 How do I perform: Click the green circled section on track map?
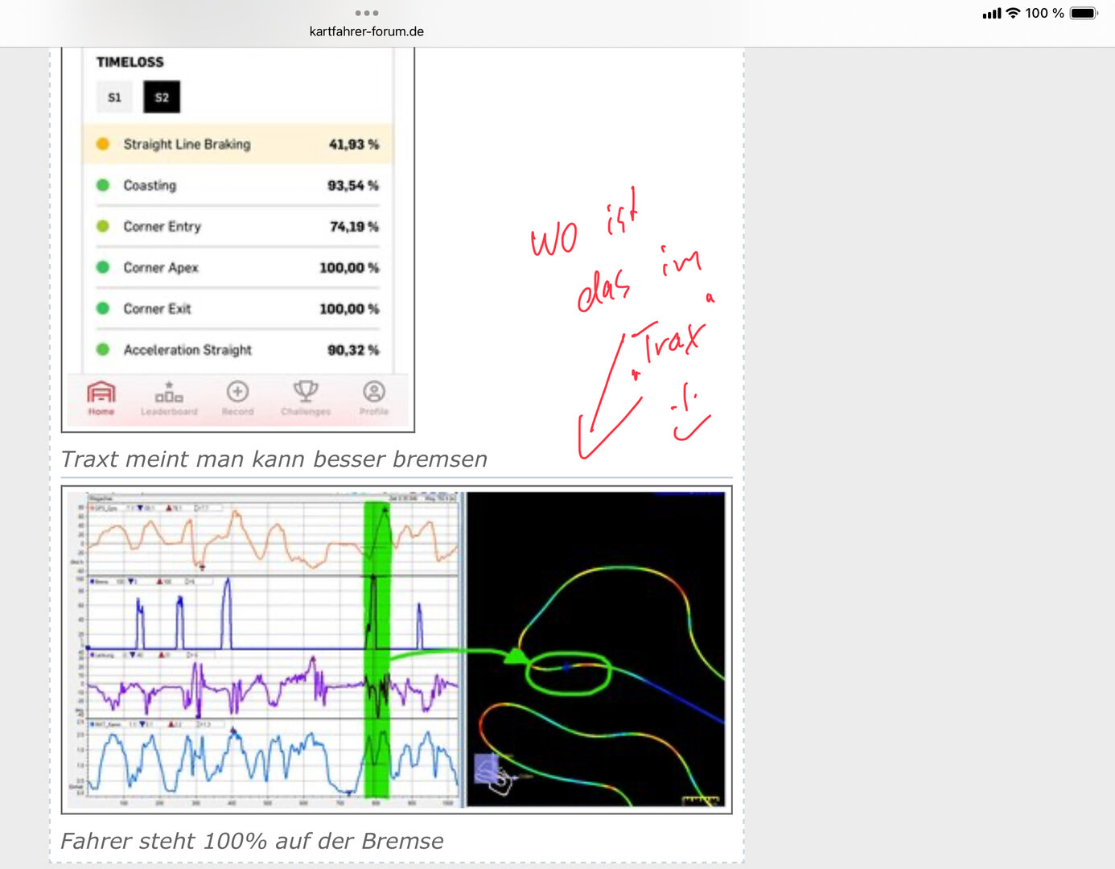(568, 673)
